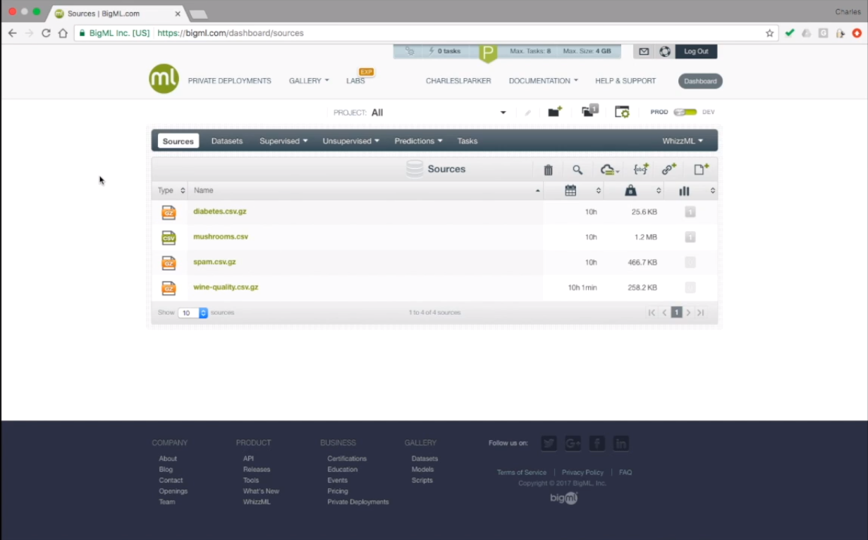The image size is (868, 540).
Task: Click the BigML logo icon
Action: (164, 79)
